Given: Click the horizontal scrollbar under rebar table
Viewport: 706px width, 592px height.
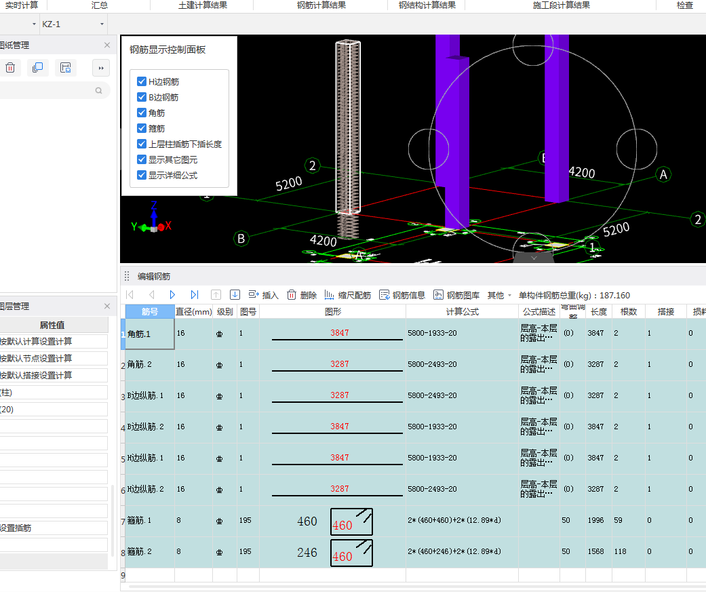Looking at the screenshot, I should [x=414, y=587].
